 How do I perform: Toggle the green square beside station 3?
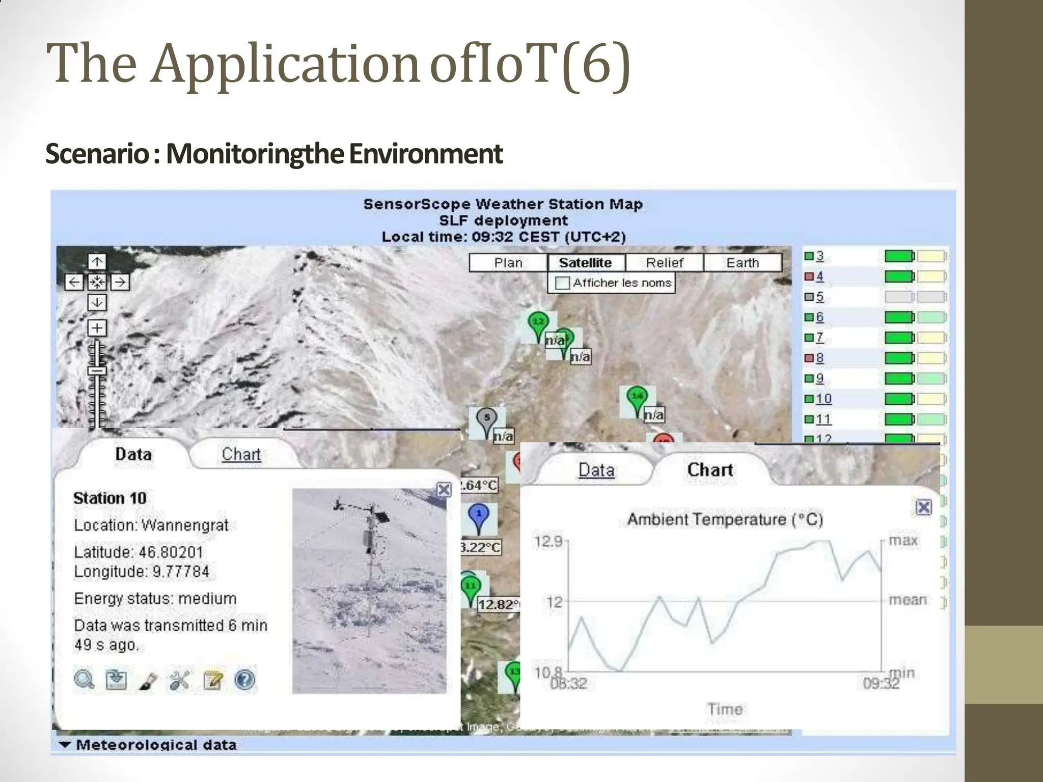click(x=808, y=256)
